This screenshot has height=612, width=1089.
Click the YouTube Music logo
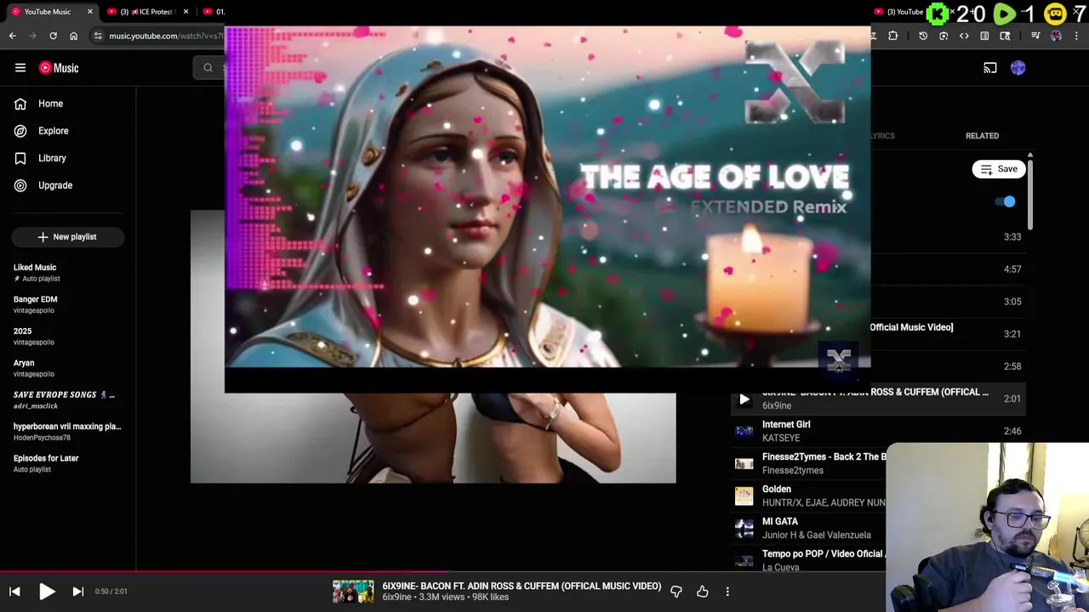pos(59,68)
